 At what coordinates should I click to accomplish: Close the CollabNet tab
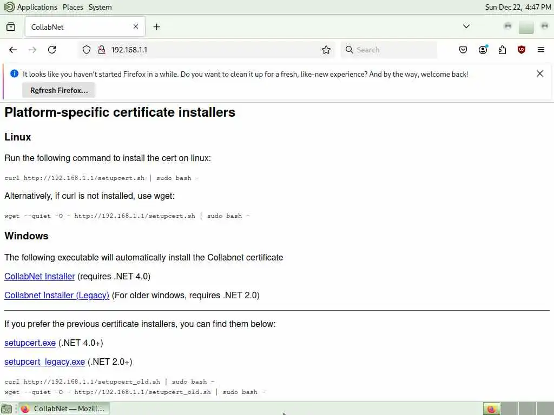pos(136,26)
